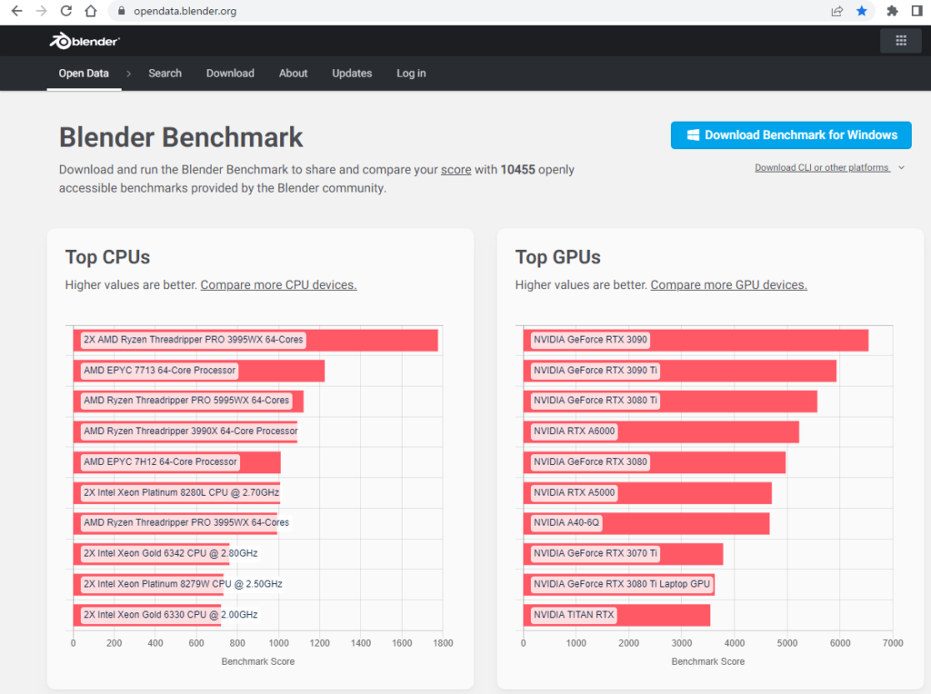This screenshot has height=694, width=931.
Task: Click the AMD EPYC 7713 chart bar
Action: click(198, 371)
